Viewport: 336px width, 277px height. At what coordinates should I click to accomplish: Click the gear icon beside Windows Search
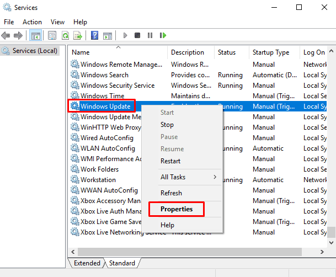75,74
